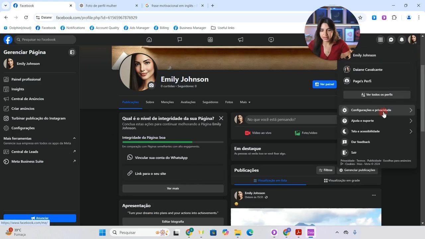
Task: Click Vídeo ao vivo option
Action: point(258,133)
